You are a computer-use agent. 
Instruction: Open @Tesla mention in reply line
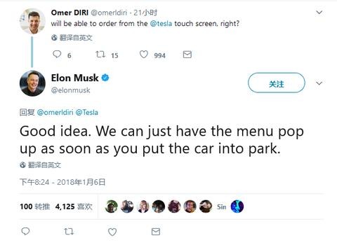coord(87,113)
